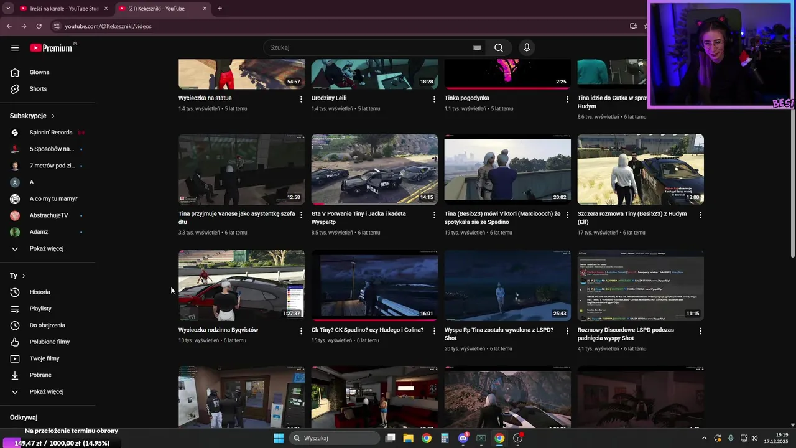
Task: Open options for video Tinka pogodynka
Action: [567, 99]
